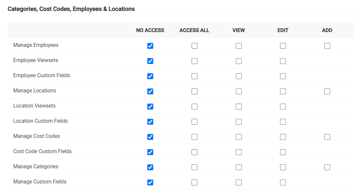The width and height of the screenshot is (354, 195).
Task: Click the 'Location Custom Fields' row label
Action: (40, 121)
